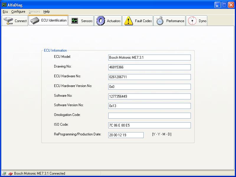Image resolution: width=236 pixels, height=177 pixels.
Task: Click the empty Omologation Code field
Action: (150, 116)
